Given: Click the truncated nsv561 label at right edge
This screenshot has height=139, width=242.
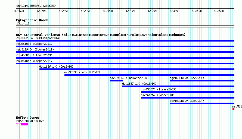Looking at the screenshot, I should coord(237,106).
